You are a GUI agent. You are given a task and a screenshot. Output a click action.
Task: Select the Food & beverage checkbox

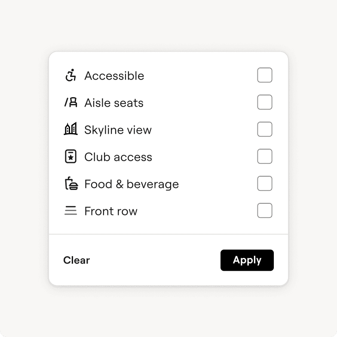click(265, 184)
